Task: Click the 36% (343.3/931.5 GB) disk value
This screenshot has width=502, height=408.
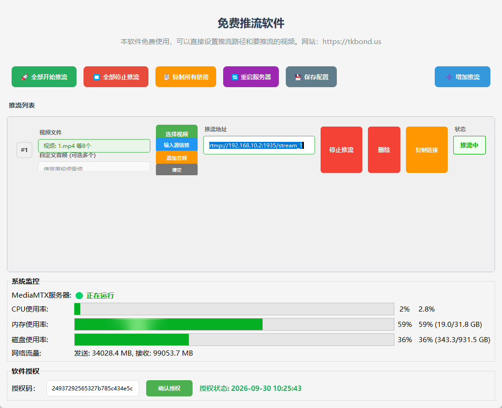Action: click(454, 339)
